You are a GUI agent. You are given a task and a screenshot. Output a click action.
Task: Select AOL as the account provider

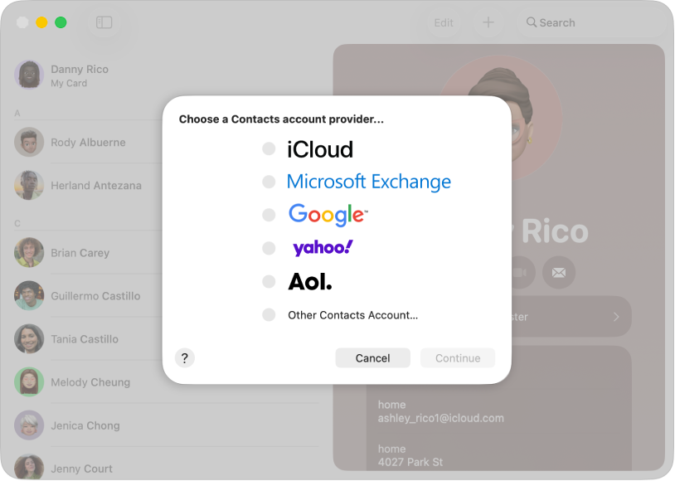click(269, 281)
